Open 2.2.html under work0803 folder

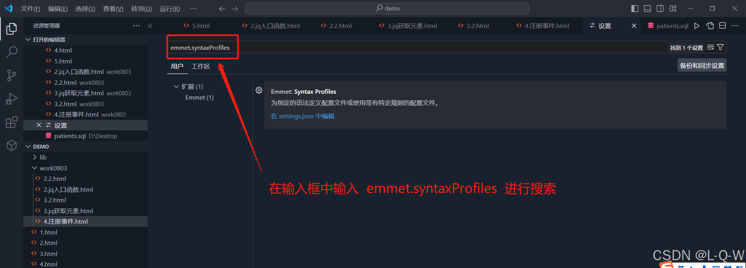pyautogui.click(x=85, y=179)
